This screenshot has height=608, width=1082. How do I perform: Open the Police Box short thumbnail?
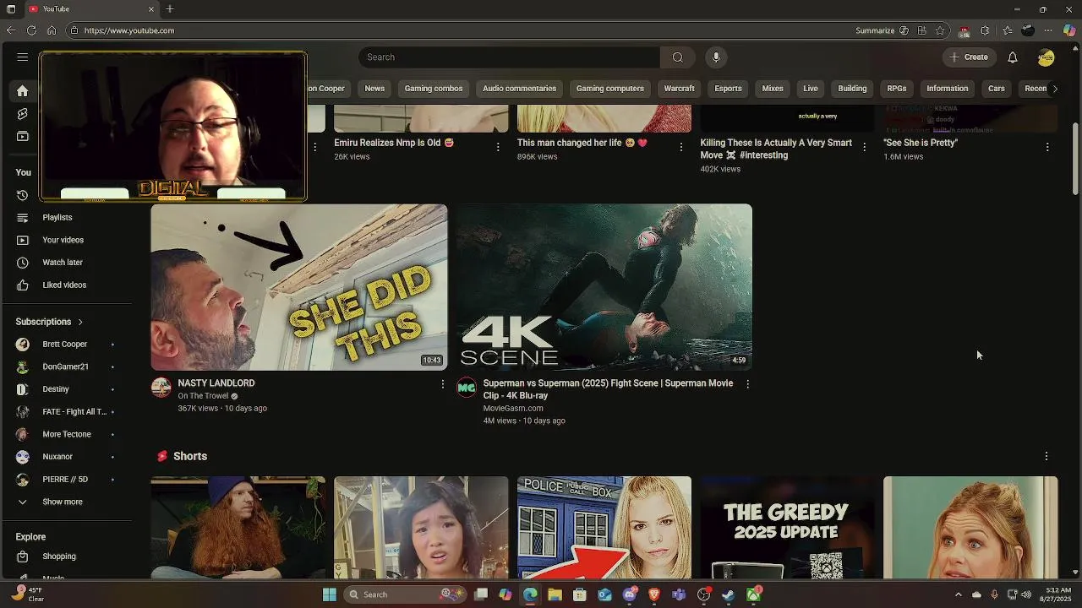point(604,528)
